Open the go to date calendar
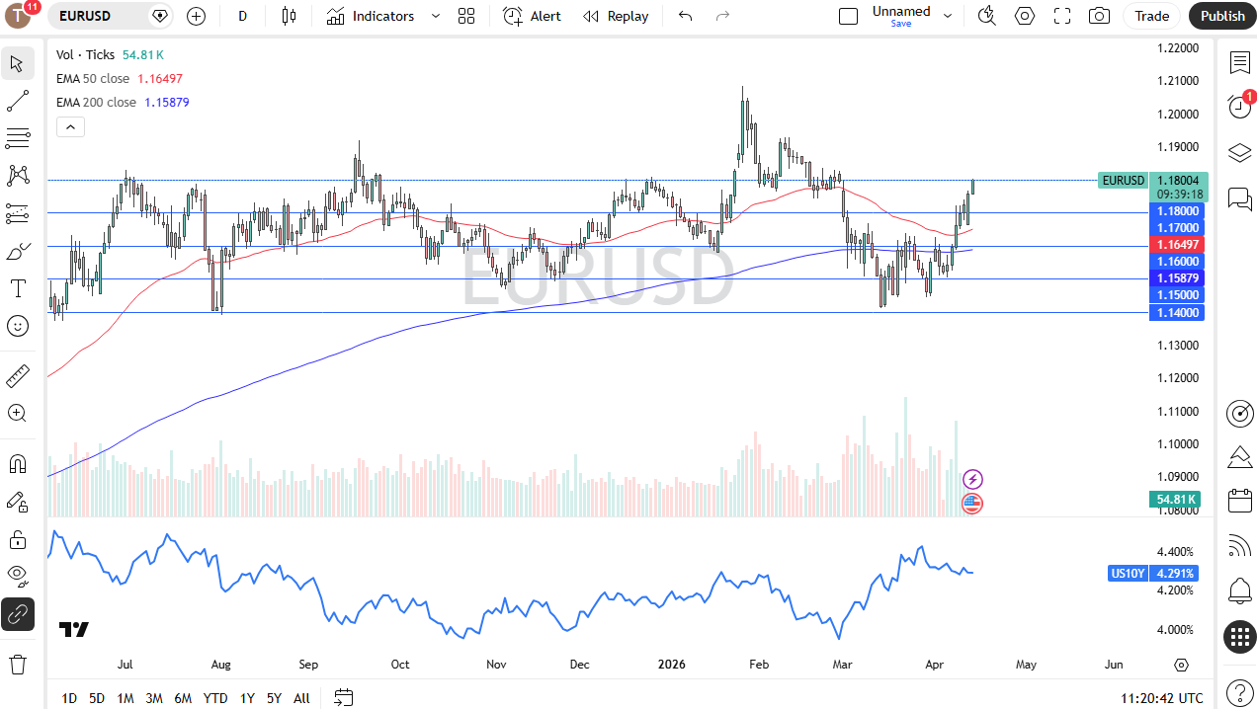Image resolution: width=1257 pixels, height=709 pixels. [x=343, y=698]
